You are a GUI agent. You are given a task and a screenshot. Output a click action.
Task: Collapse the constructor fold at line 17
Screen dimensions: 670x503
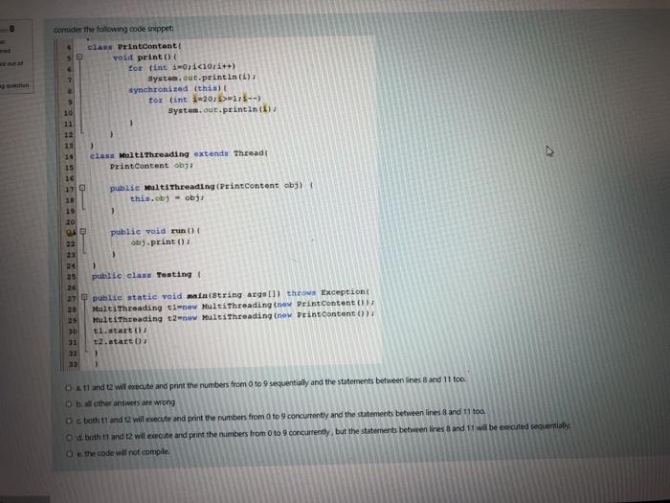[x=82, y=188]
